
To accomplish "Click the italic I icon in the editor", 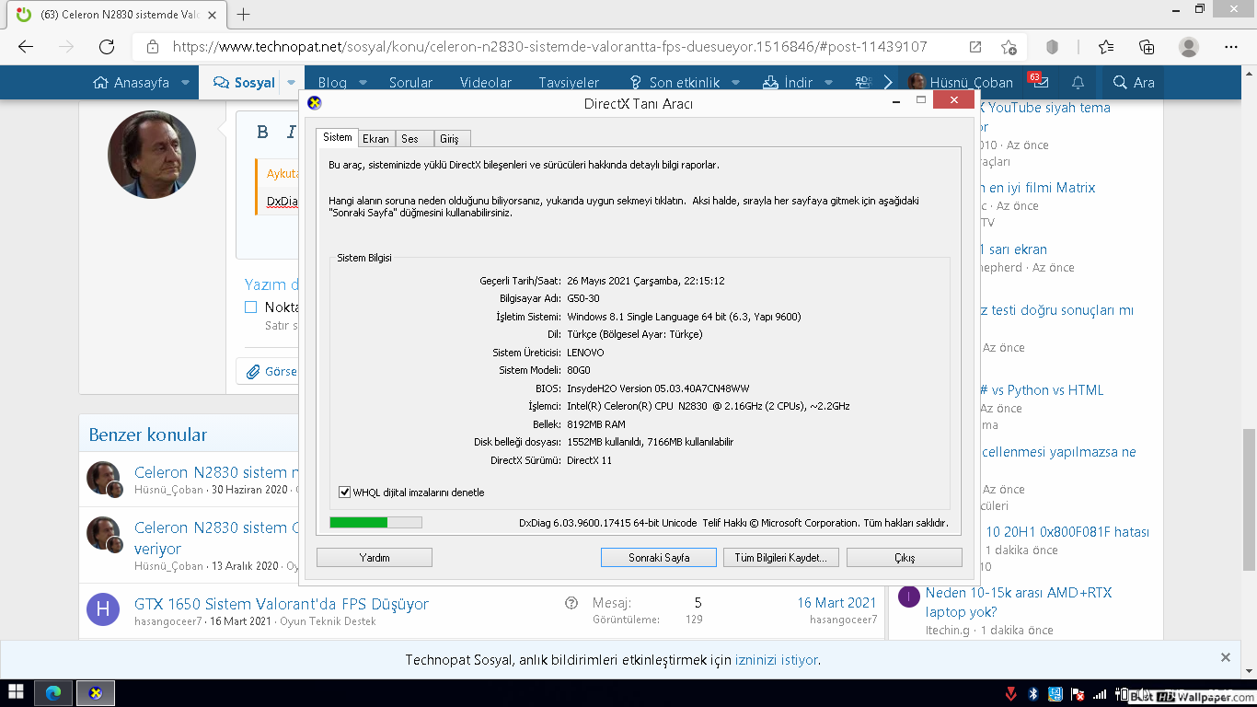I will pyautogui.click(x=291, y=132).
